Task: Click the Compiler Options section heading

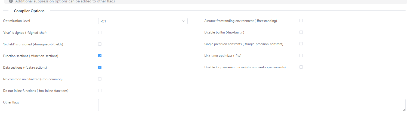Action: click(x=29, y=11)
